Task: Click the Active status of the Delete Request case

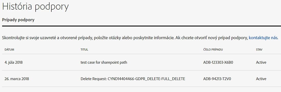Action: 261,79
